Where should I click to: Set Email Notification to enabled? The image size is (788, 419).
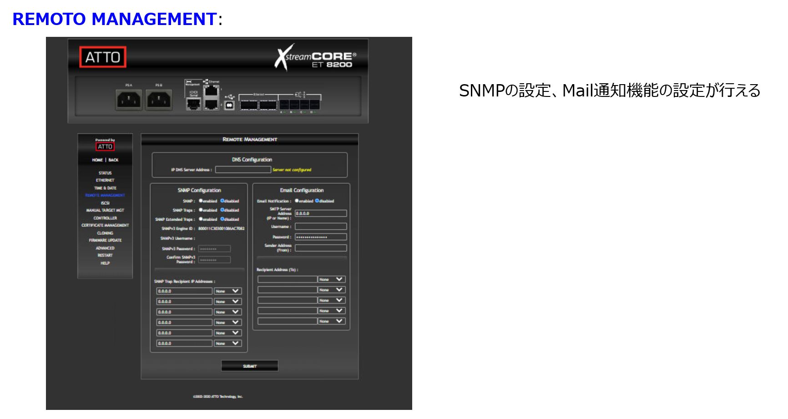[297, 201]
